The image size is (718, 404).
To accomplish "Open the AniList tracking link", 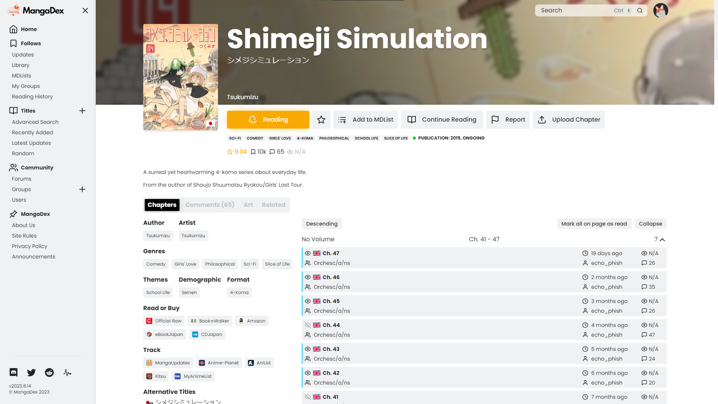I will point(259,362).
